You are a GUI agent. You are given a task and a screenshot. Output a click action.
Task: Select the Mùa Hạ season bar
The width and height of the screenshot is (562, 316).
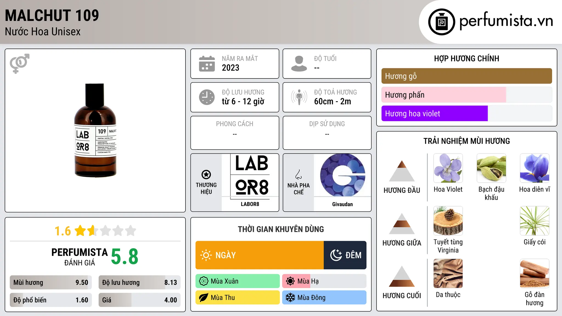[x=324, y=281]
